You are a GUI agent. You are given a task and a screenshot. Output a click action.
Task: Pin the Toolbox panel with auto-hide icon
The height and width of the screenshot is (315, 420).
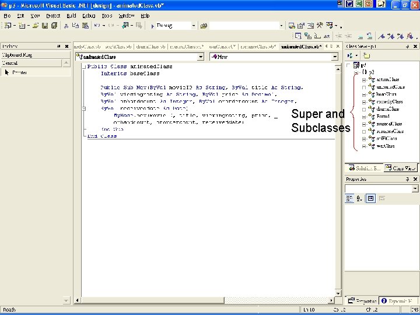[x=58, y=46]
